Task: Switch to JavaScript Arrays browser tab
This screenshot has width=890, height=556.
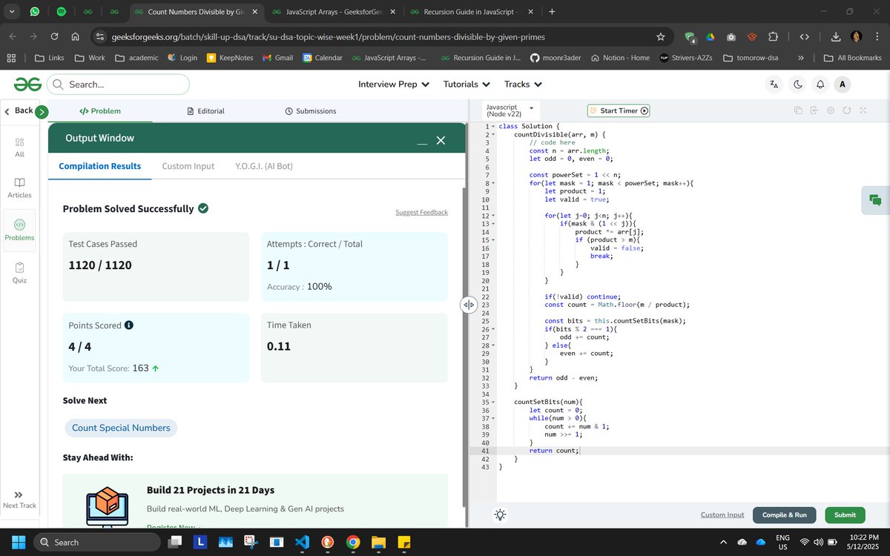Action: coord(333,12)
